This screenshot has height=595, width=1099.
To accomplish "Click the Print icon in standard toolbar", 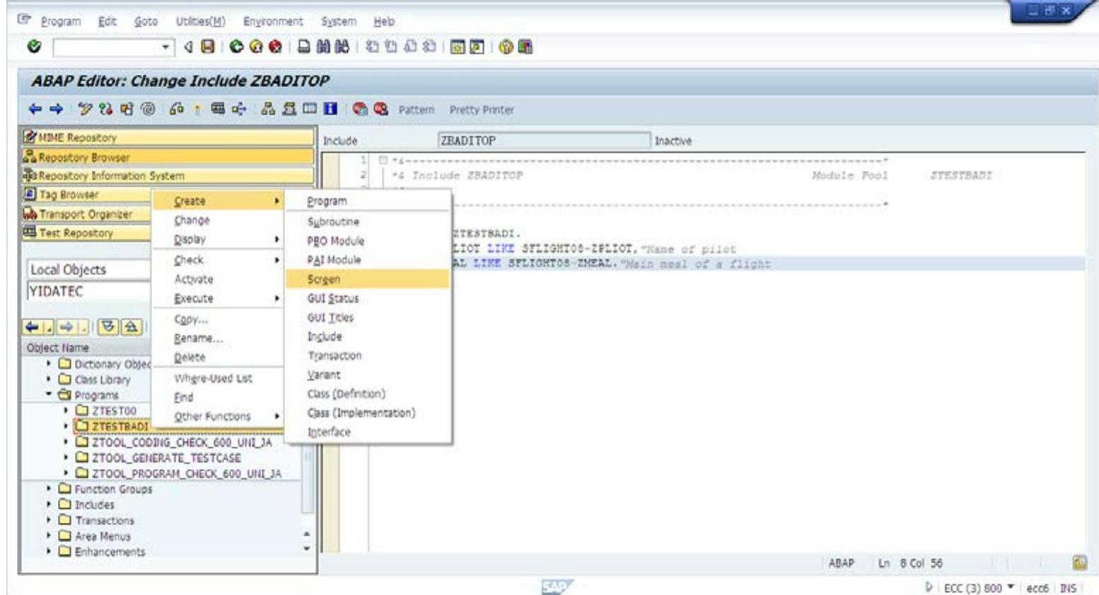I will click(304, 47).
